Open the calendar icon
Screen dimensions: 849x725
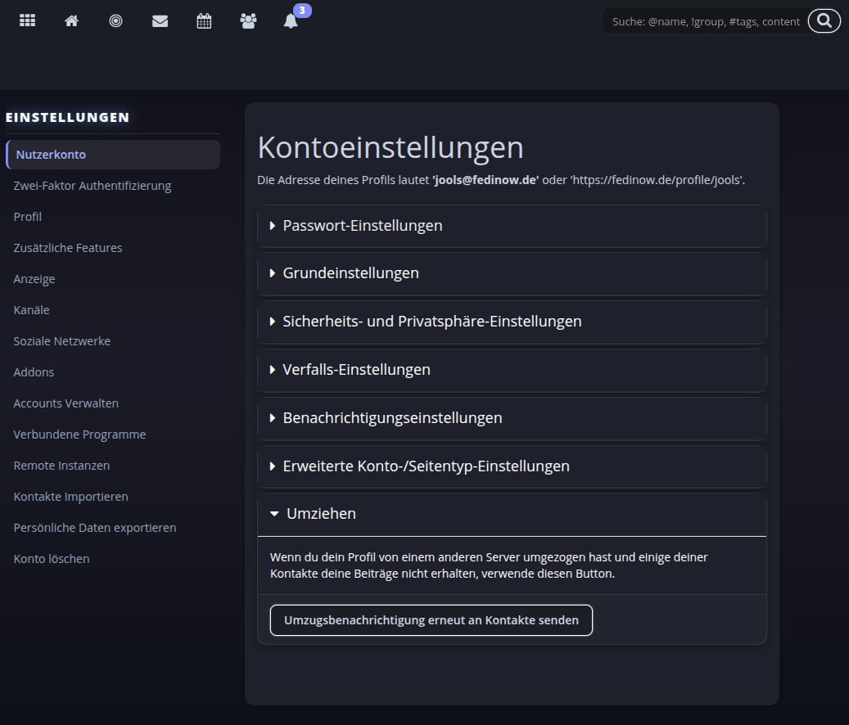click(x=204, y=21)
